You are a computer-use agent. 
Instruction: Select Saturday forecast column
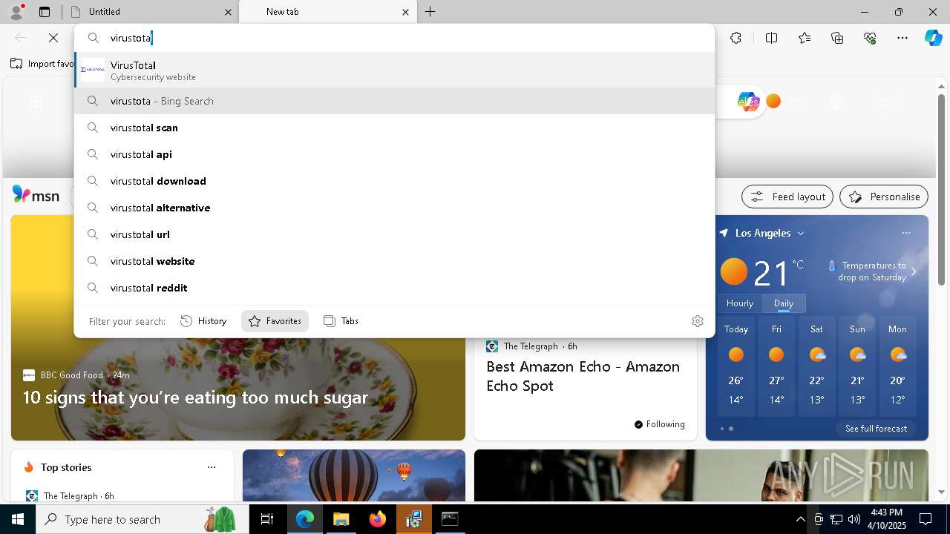816,368
